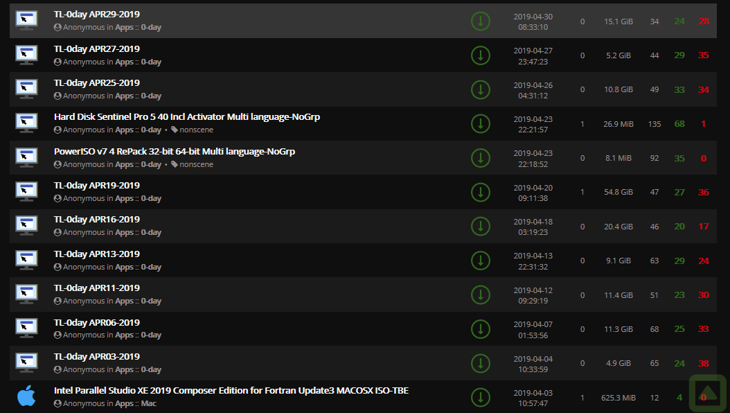Click the completed count 92
This screenshot has width=730, height=413.
pyautogui.click(x=654, y=158)
